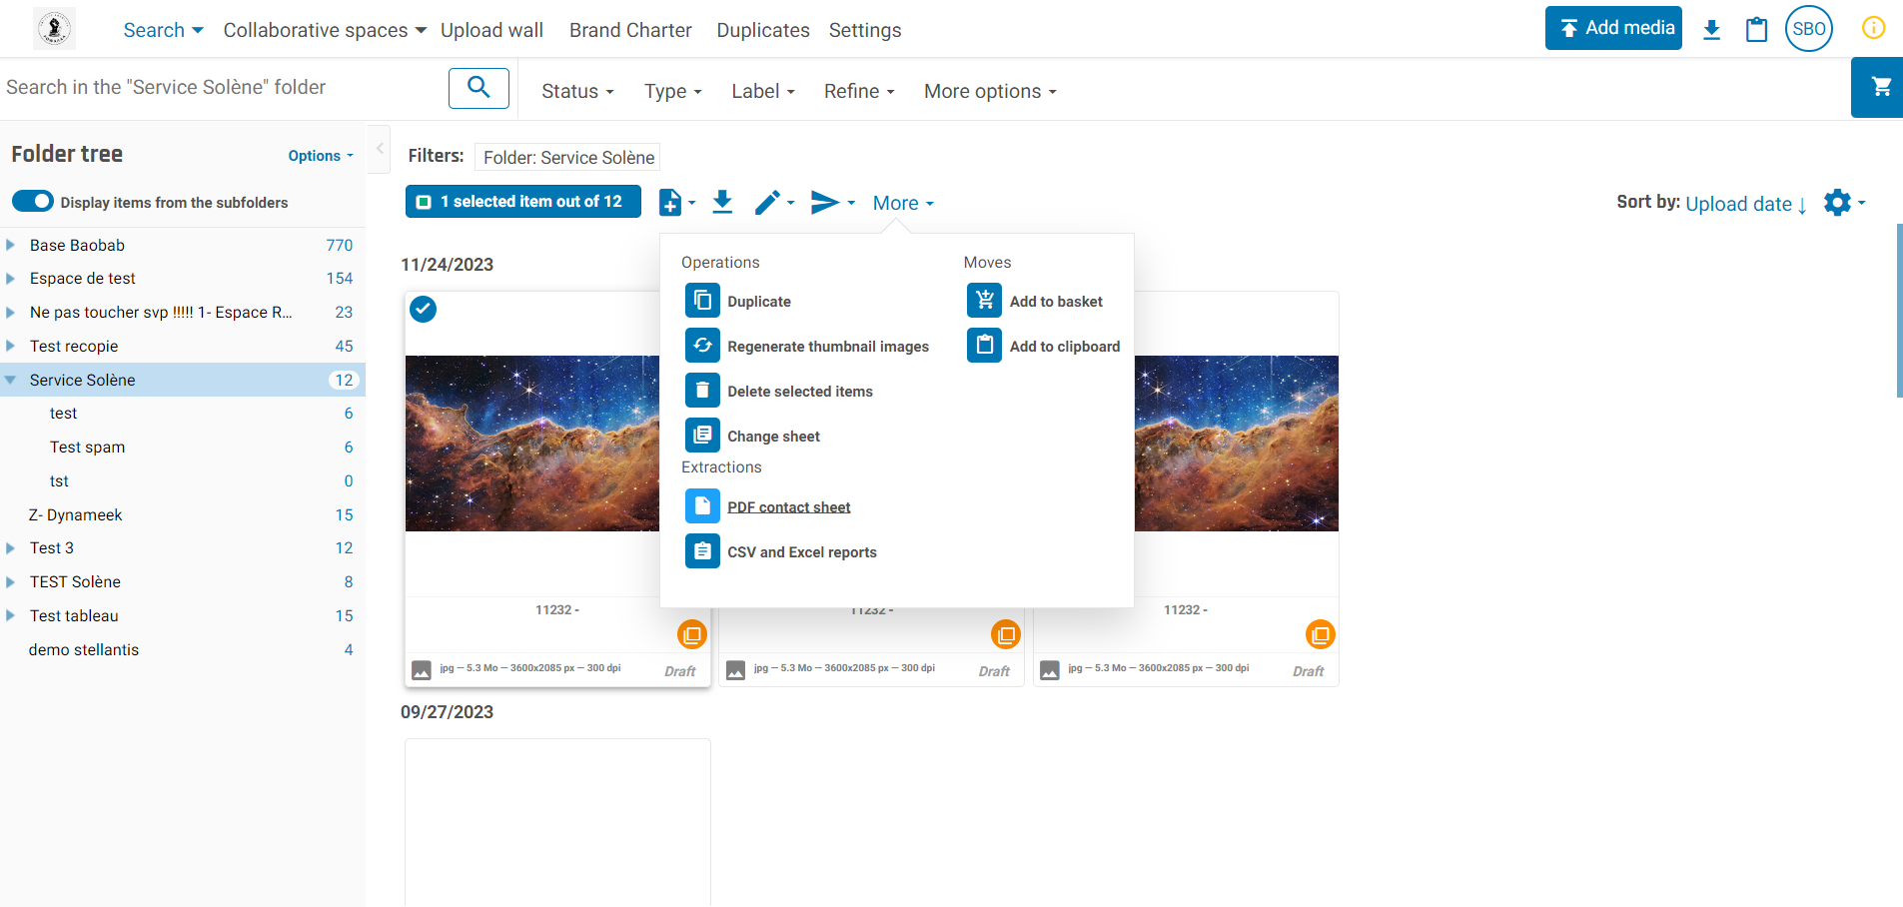Click the 'Add media' button
This screenshot has height=907, width=1903.
(1613, 28)
